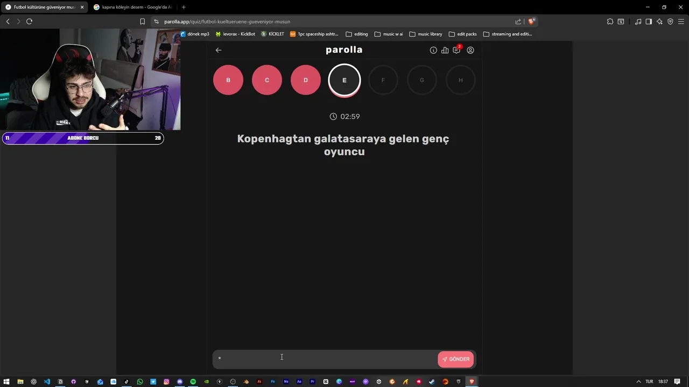The width and height of the screenshot is (689, 387).
Task: Open the Brave tab search icon
Action: [621, 21]
